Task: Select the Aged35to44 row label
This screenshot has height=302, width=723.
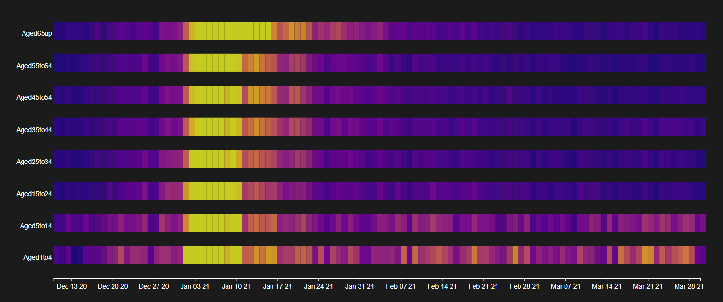Action: [x=34, y=130]
